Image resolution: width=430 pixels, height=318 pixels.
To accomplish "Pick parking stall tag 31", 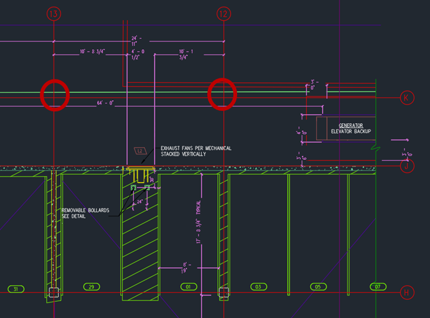I will tap(16, 287).
